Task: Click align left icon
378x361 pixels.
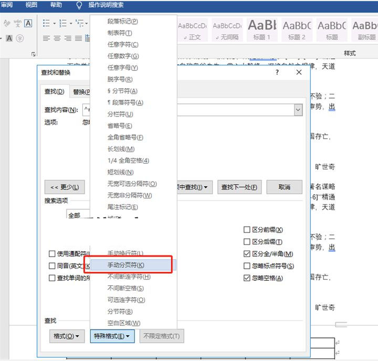Action: coord(46,38)
